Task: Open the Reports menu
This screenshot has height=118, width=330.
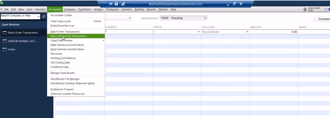Action: pos(151,10)
